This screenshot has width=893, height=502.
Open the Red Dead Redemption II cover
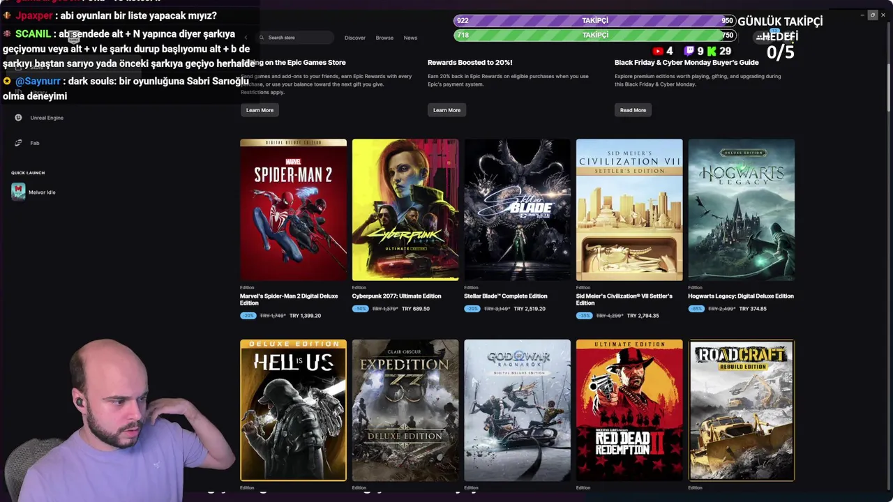(x=629, y=411)
